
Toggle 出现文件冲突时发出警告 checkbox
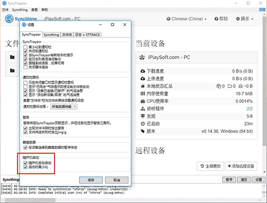tap(25, 128)
